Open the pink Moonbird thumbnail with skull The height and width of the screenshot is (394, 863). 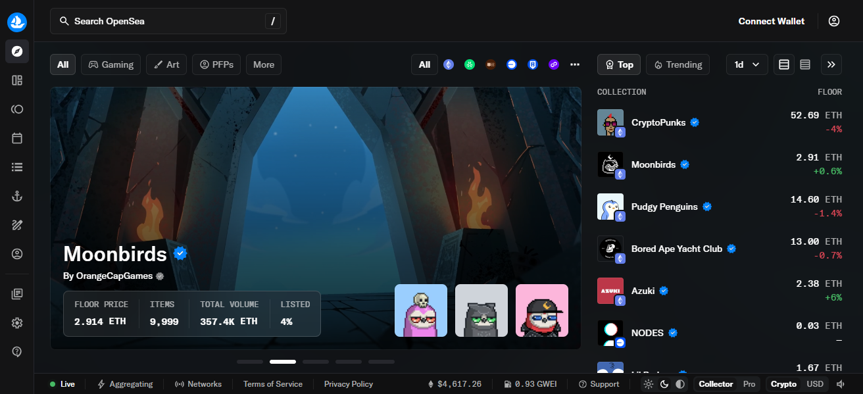click(x=421, y=310)
